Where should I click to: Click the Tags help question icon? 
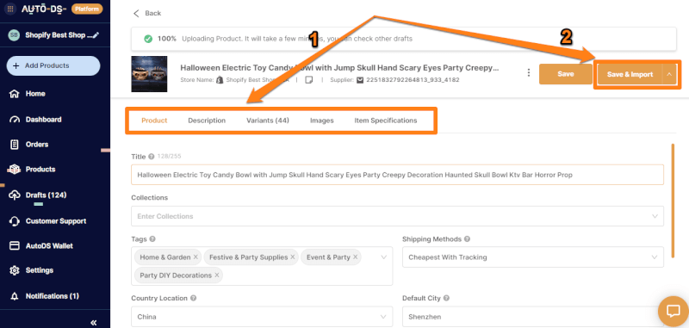tap(152, 239)
